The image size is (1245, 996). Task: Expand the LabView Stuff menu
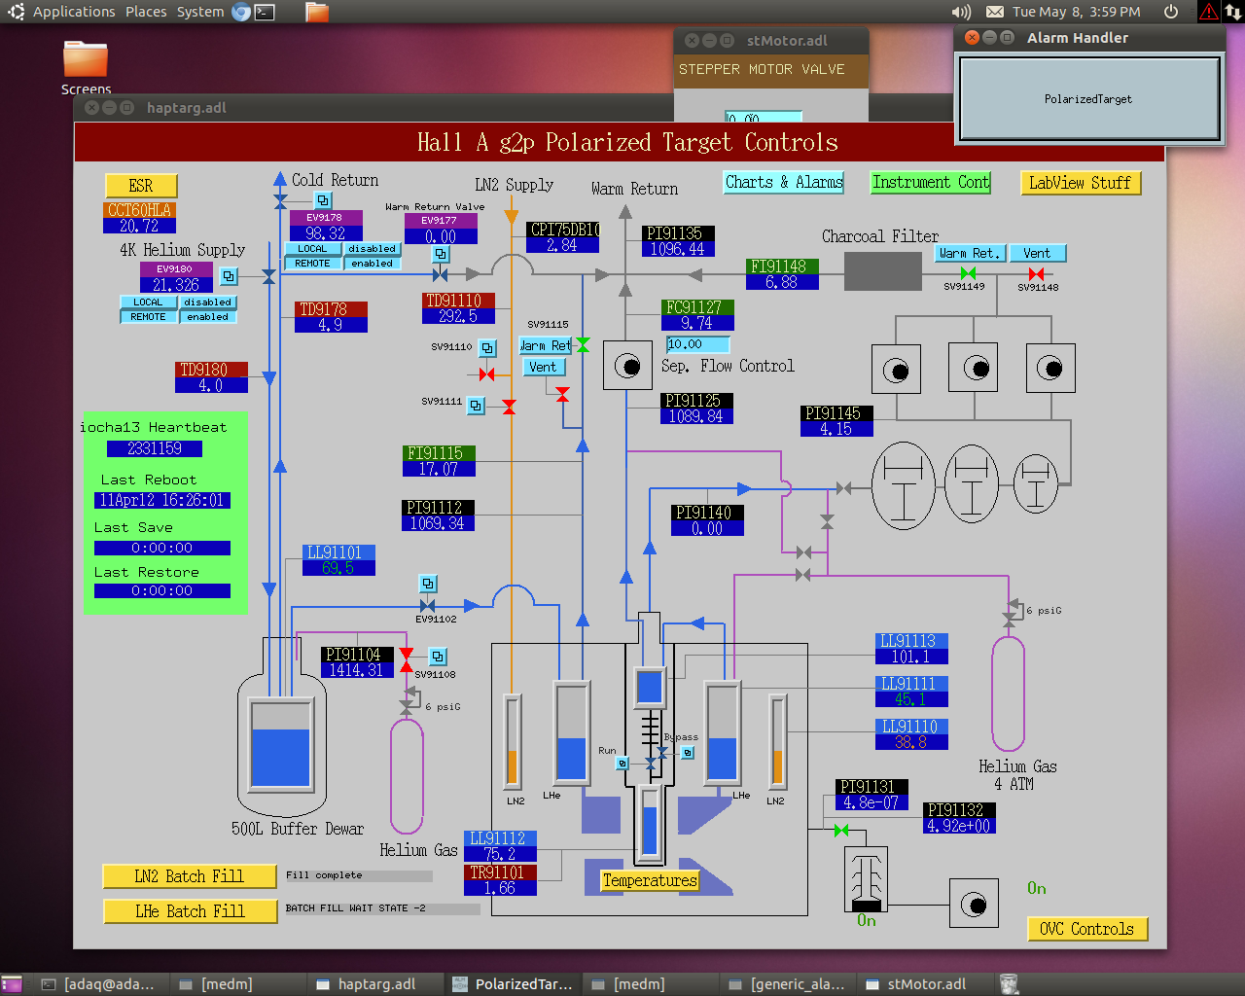[x=1080, y=183]
